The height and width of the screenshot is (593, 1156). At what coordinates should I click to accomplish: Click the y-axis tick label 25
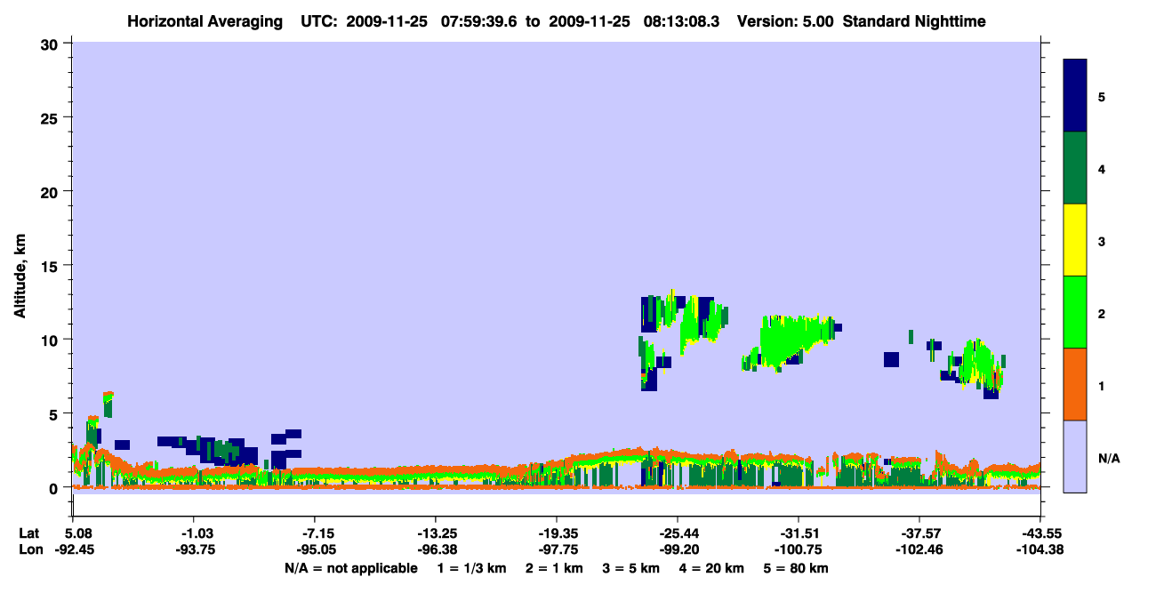pos(52,117)
